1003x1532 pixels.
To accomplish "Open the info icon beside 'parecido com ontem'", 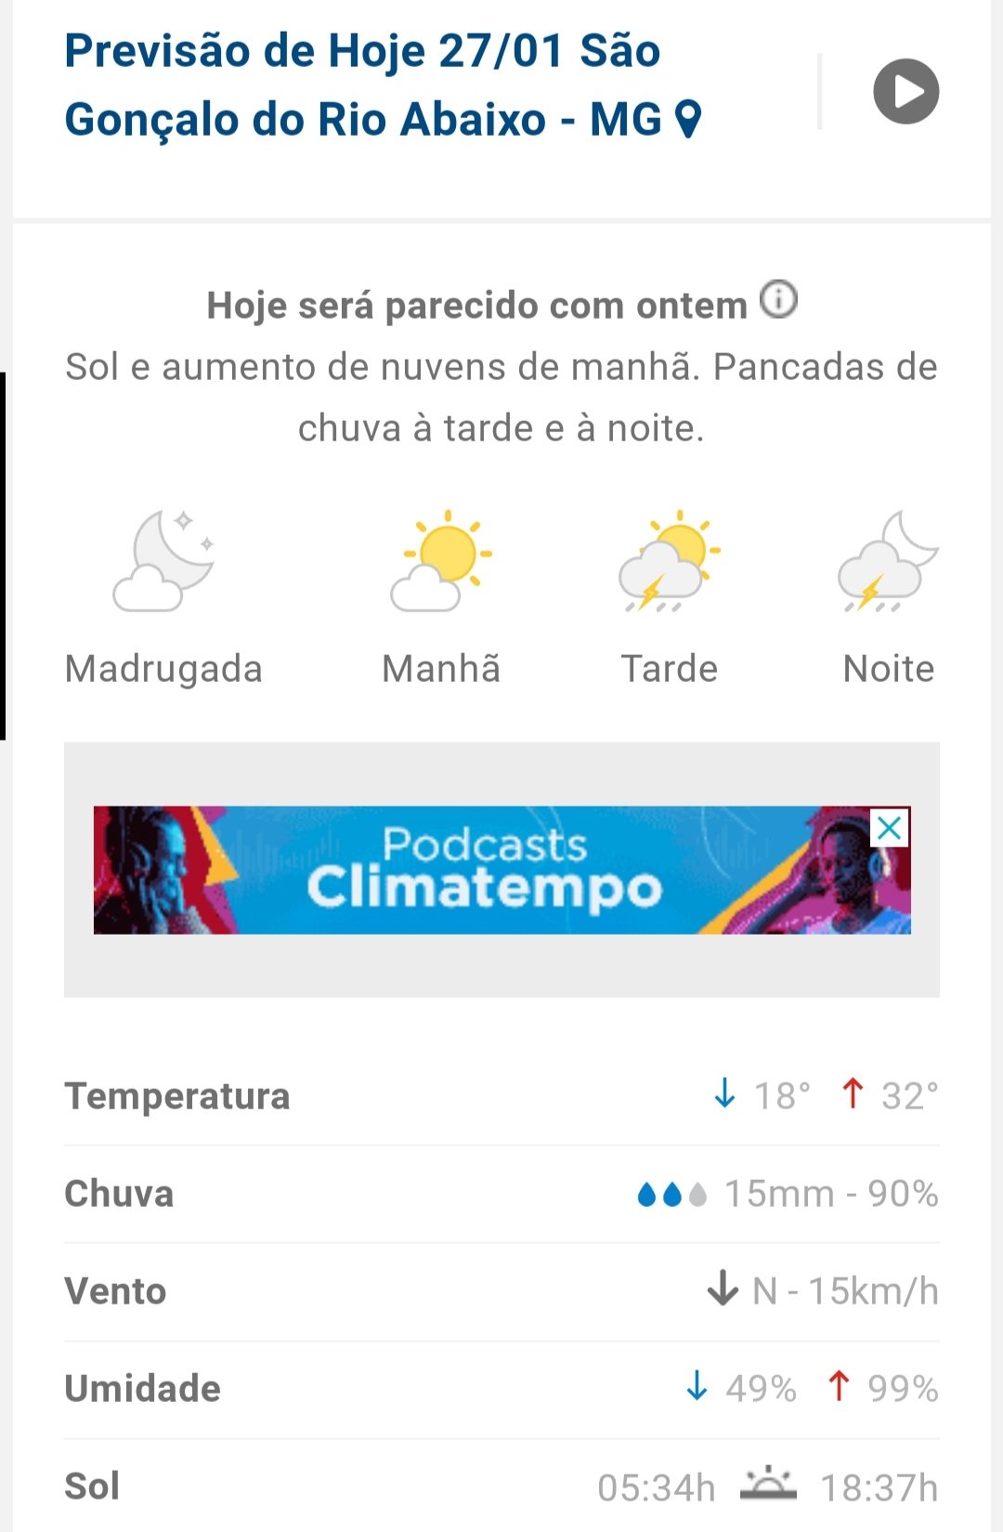I will pyautogui.click(x=778, y=300).
